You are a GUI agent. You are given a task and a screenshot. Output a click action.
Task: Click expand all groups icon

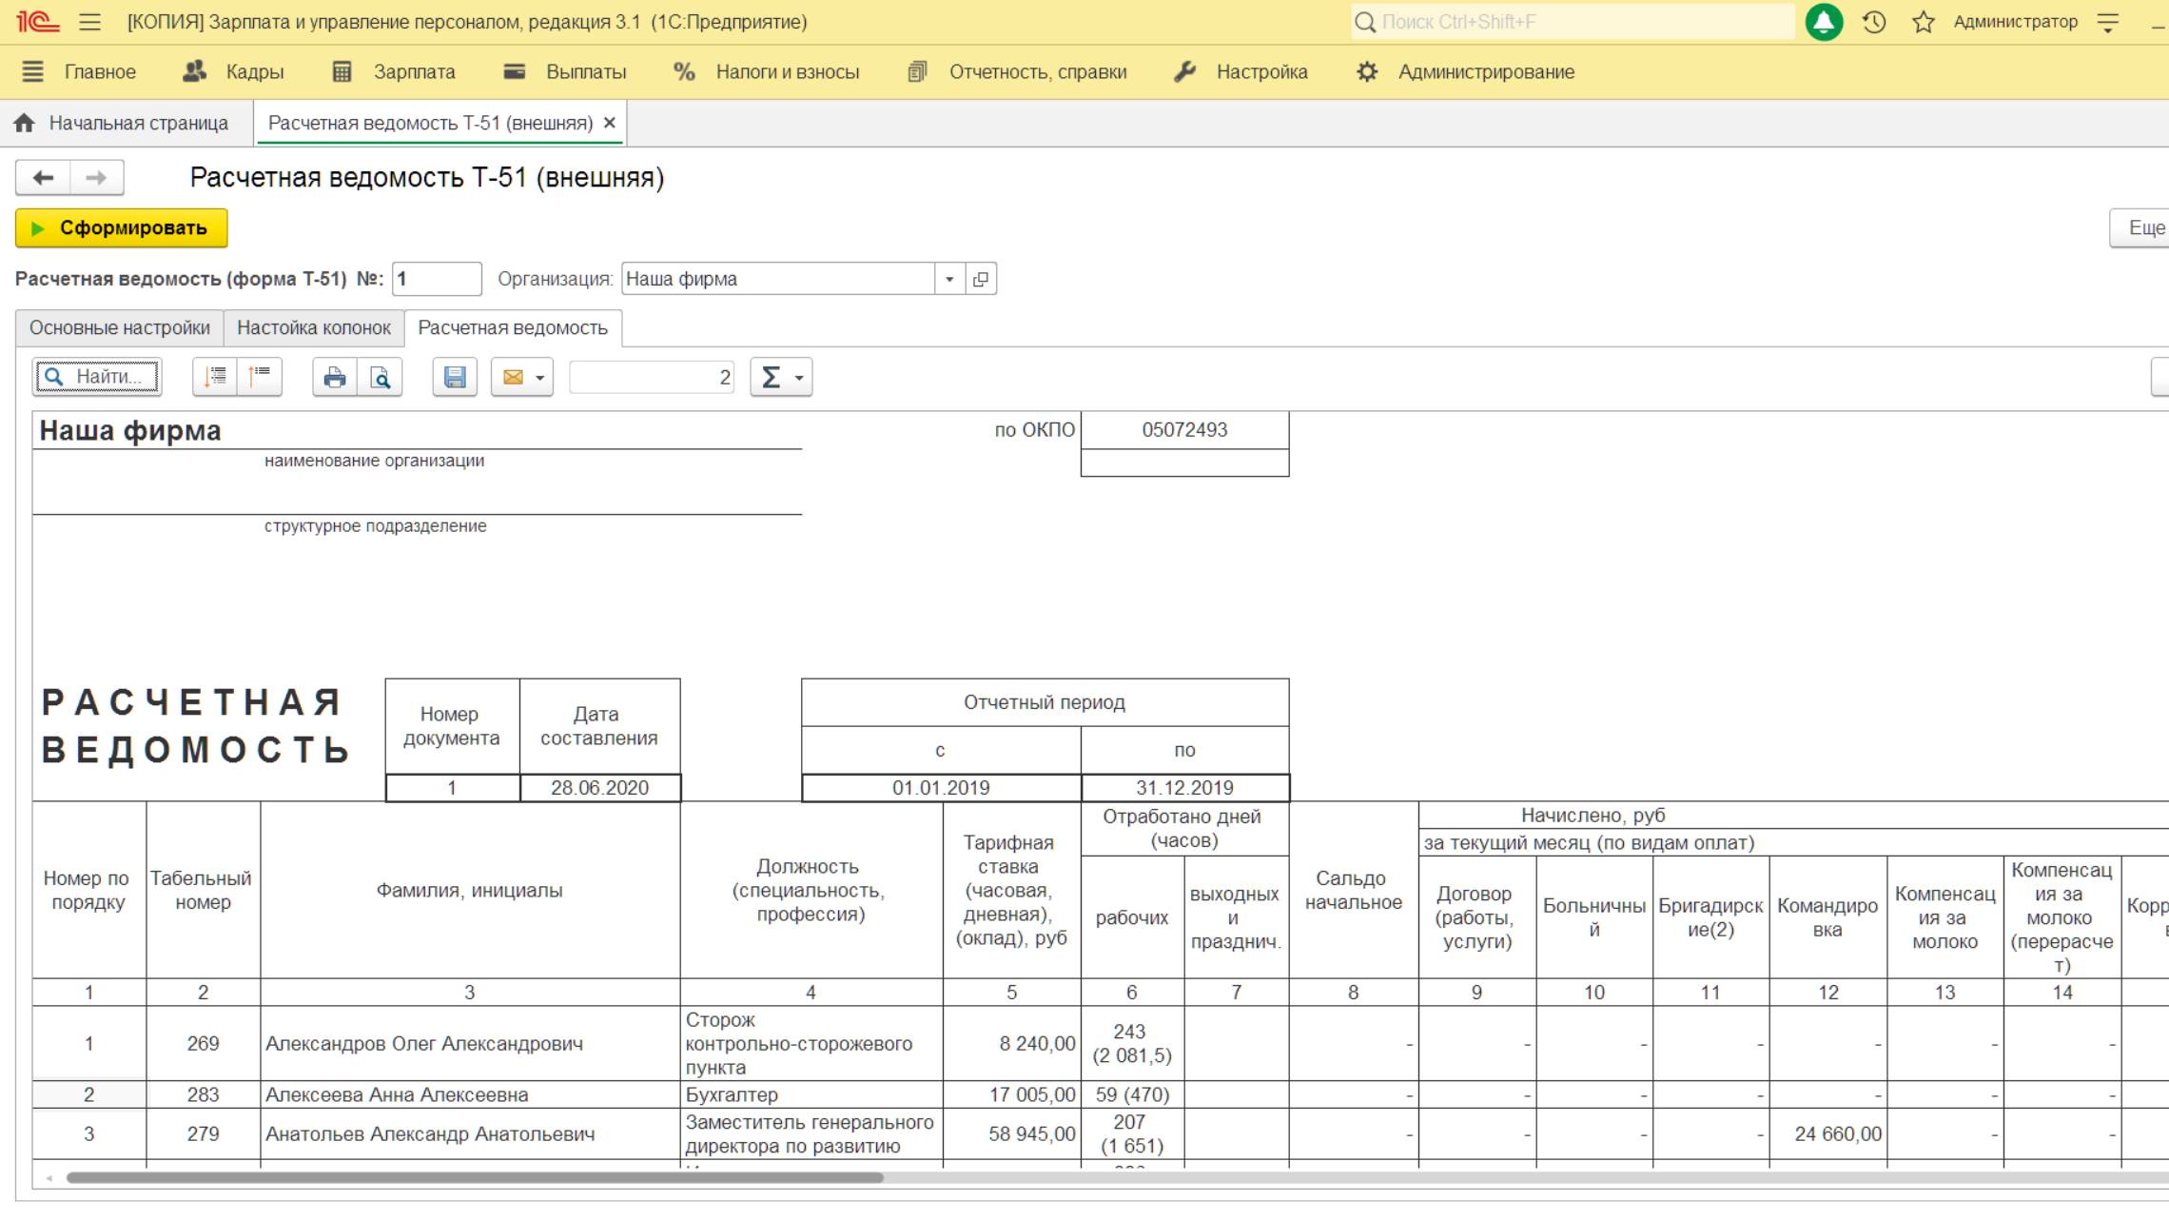coord(215,378)
